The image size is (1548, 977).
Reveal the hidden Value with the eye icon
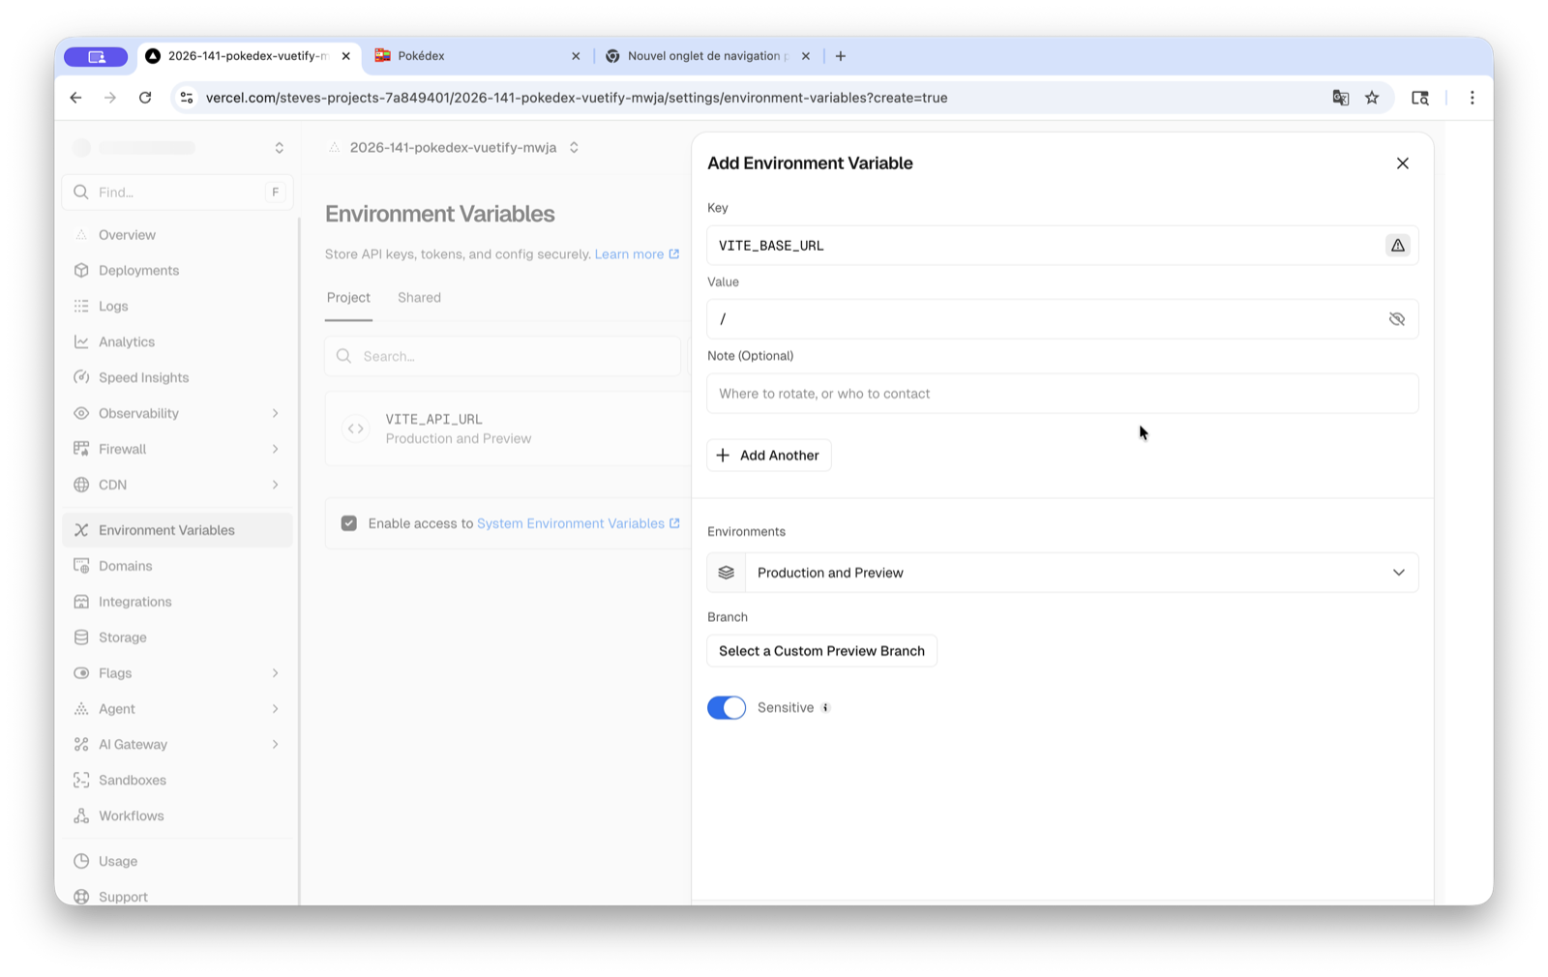(x=1396, y=318)
